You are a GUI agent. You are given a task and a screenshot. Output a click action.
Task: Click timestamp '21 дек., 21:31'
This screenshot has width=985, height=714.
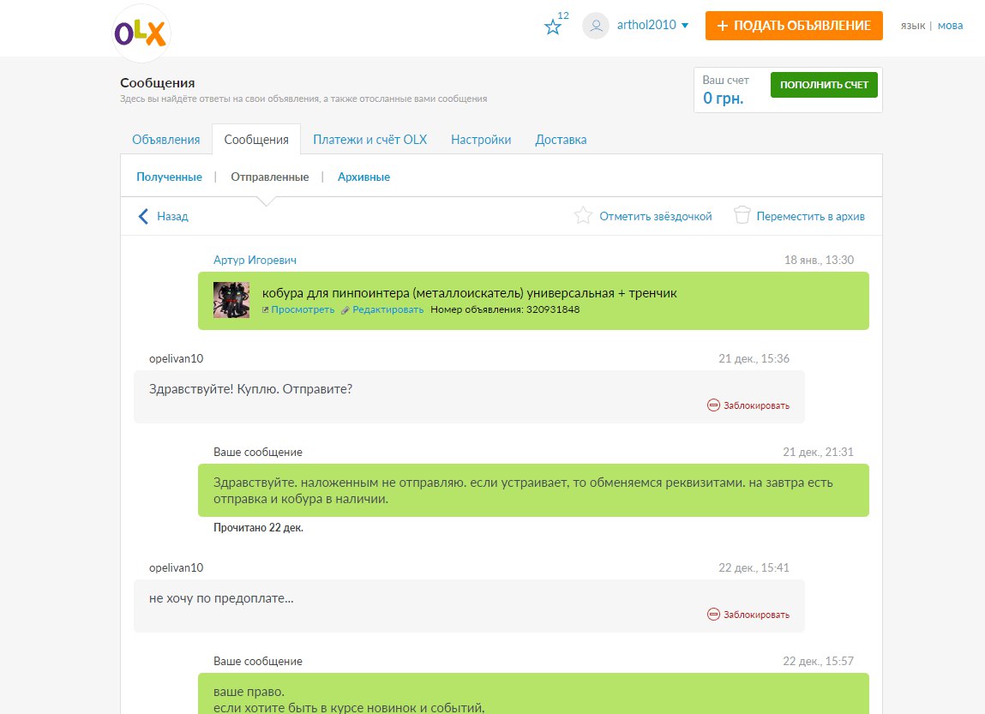pyautogui.click(x=818, y=452)
